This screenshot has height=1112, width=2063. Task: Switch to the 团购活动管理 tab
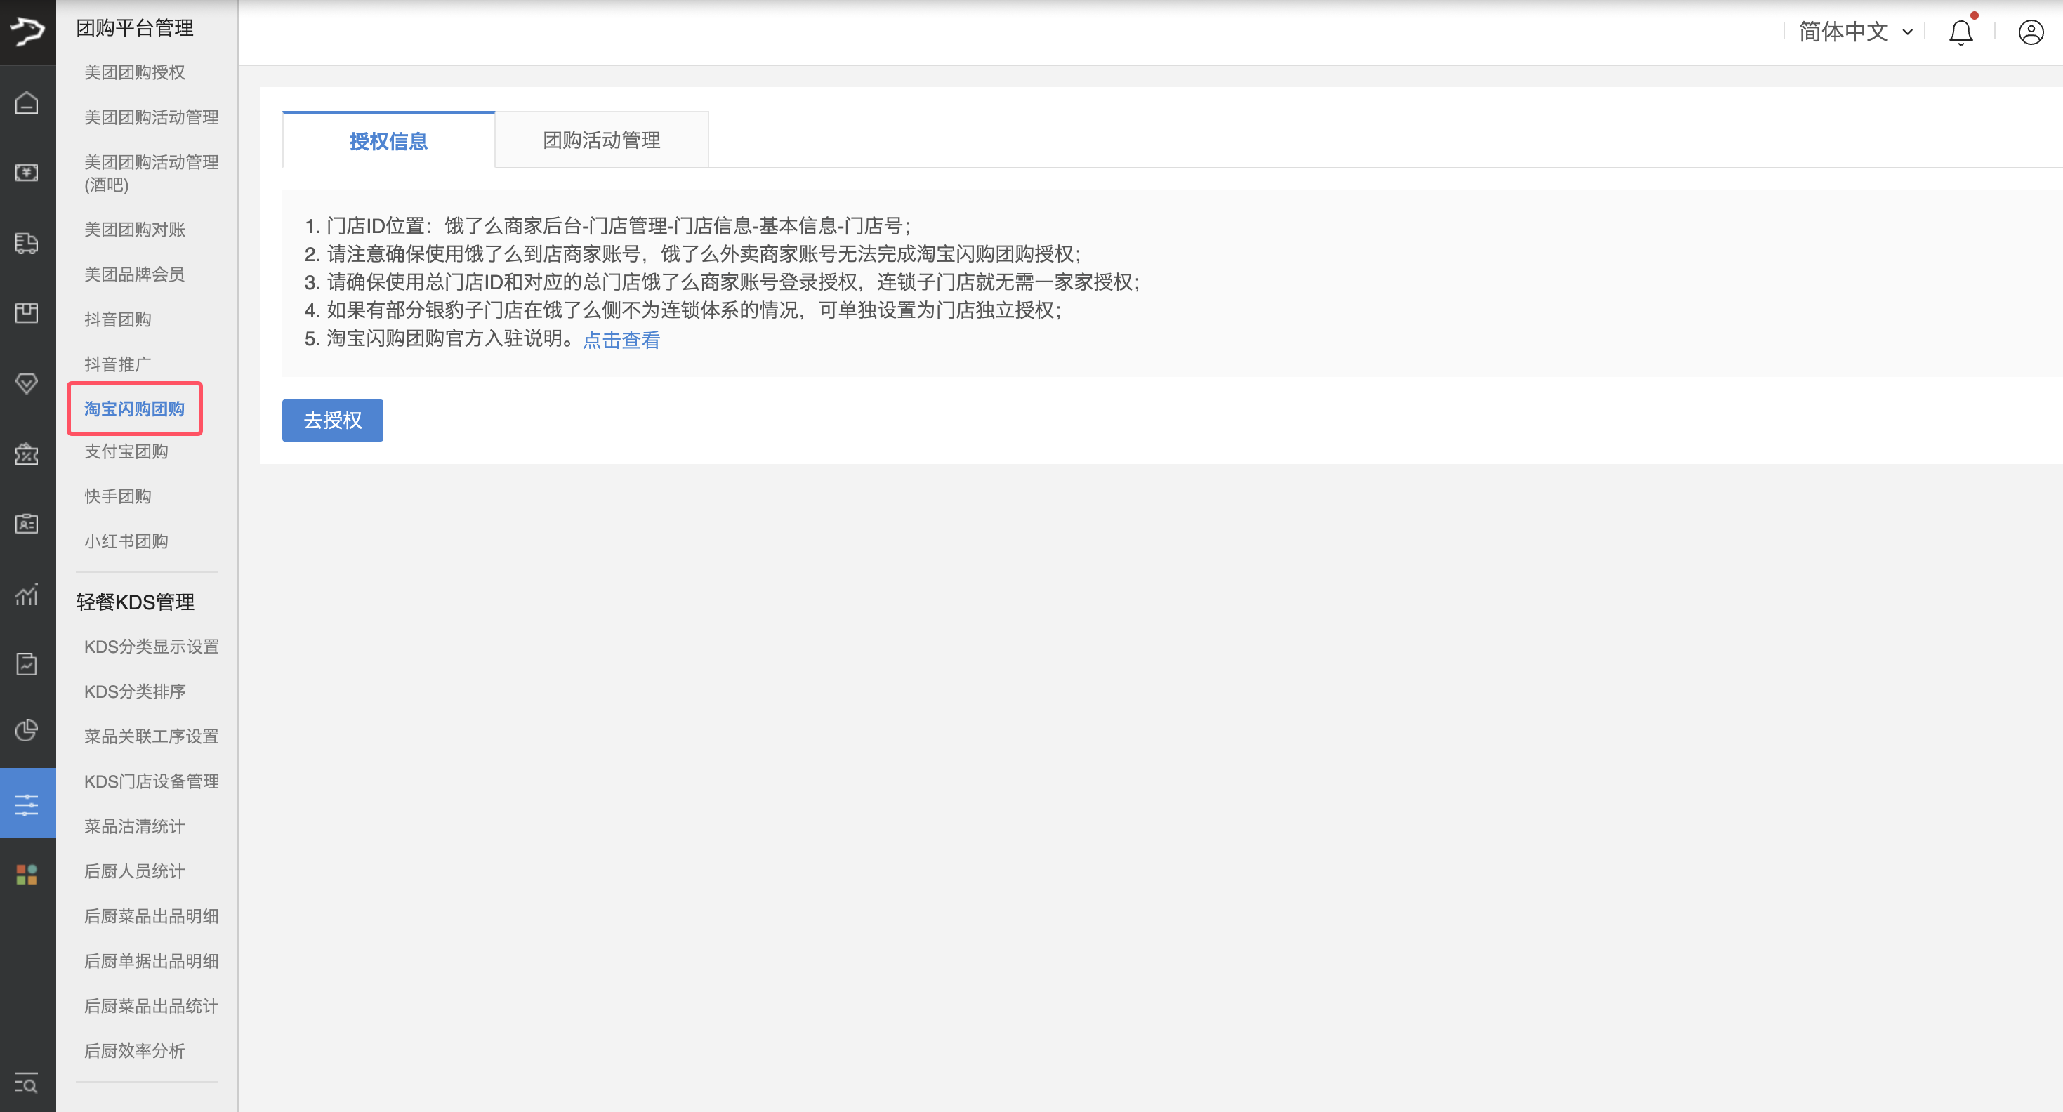point(600,140)
